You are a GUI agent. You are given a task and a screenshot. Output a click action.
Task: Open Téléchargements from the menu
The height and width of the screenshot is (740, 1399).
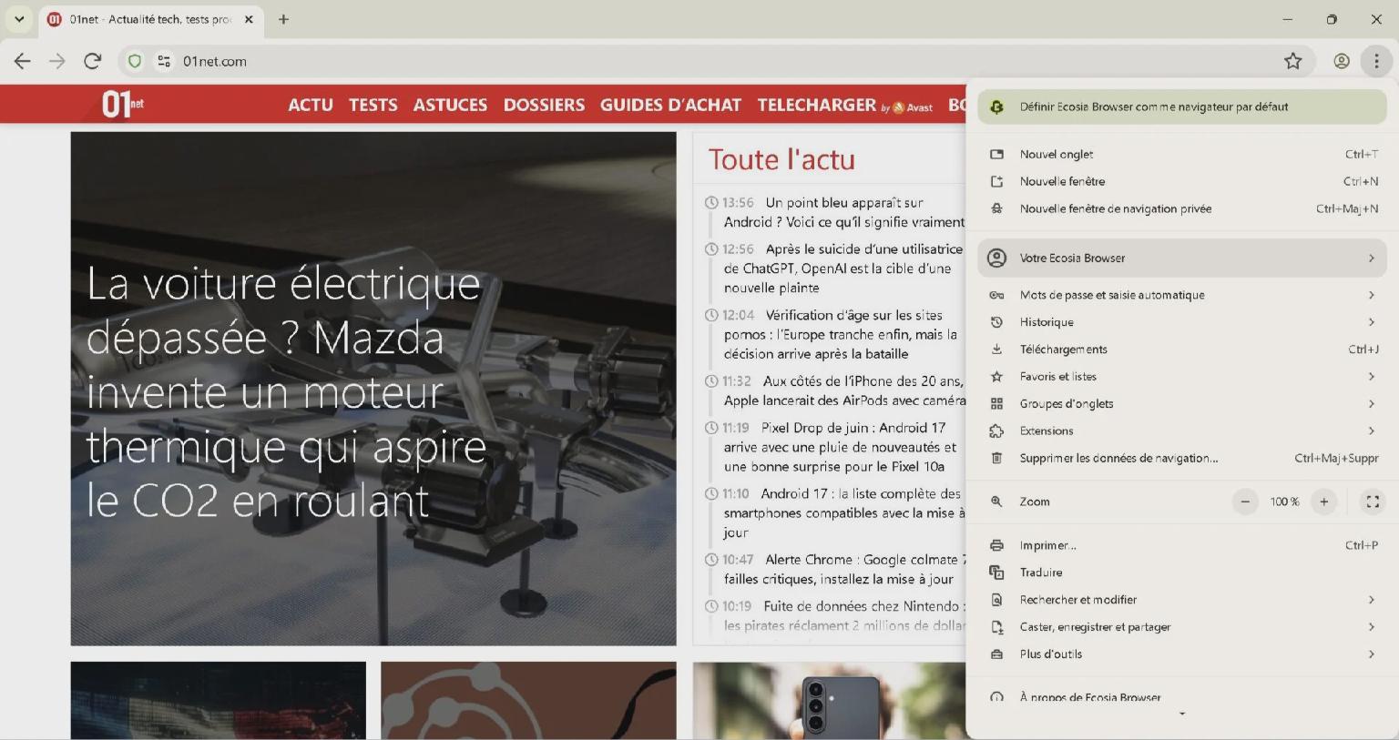tap(1182, 350)
